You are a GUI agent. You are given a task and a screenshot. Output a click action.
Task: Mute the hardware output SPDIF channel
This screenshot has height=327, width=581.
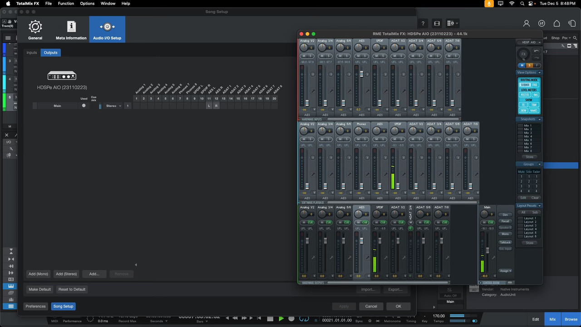377,223
